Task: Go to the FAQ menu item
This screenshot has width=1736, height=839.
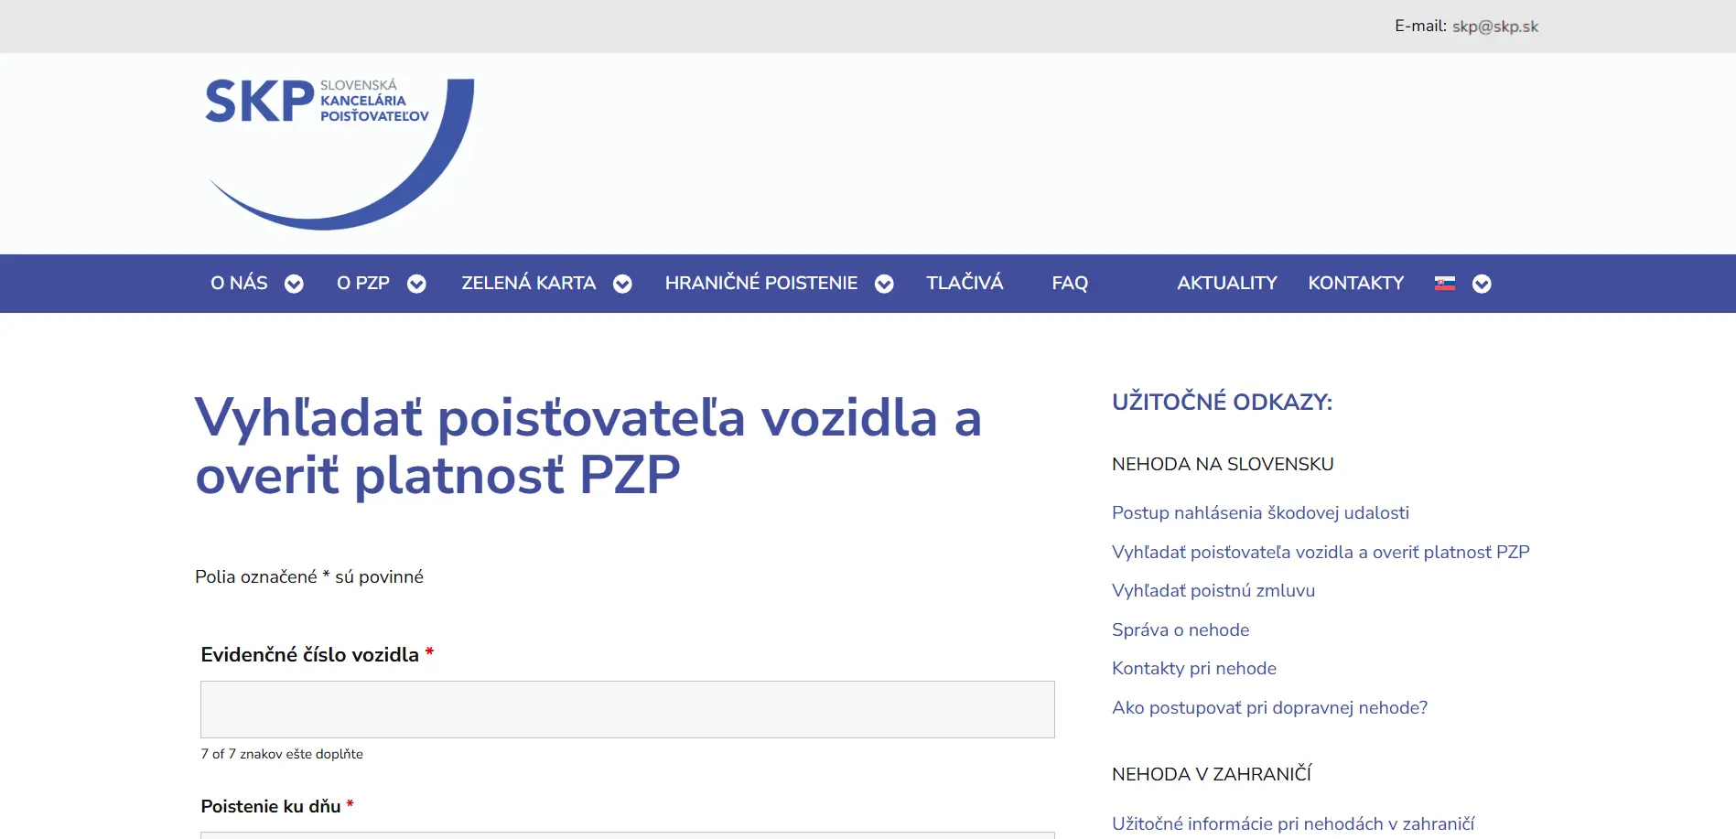Action: [x=1069, y=284]
